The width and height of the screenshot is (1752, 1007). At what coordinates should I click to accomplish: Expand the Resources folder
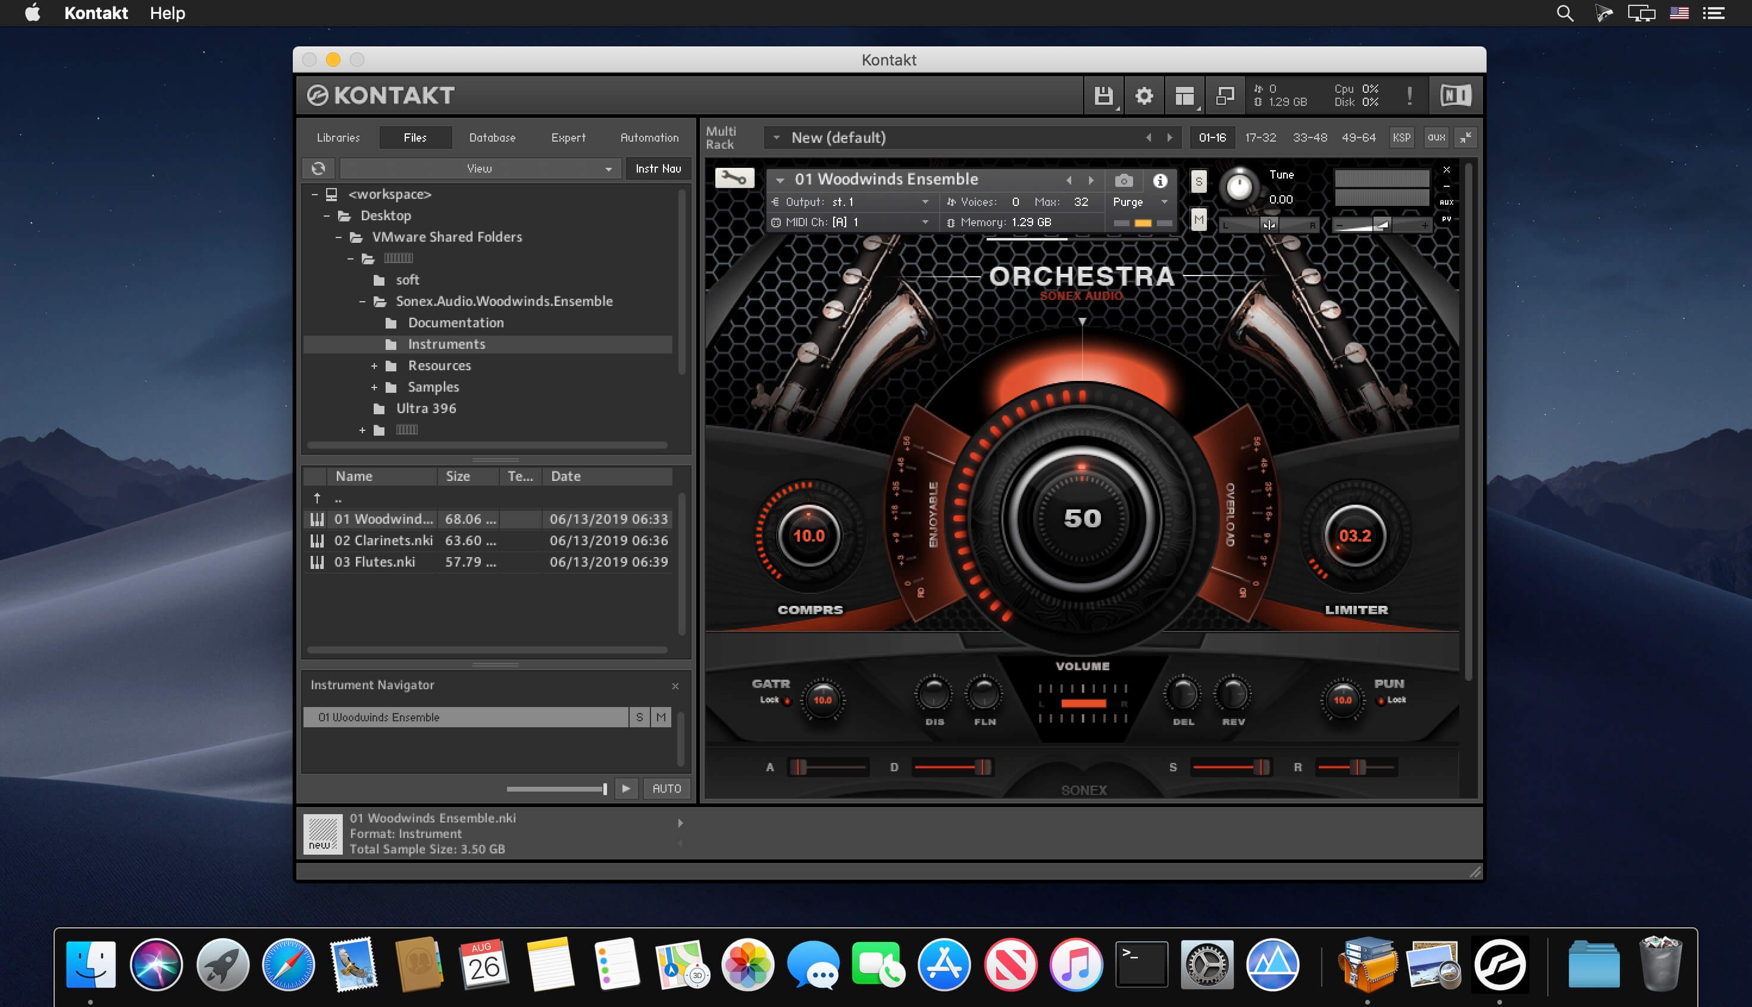tap(374, 366)
